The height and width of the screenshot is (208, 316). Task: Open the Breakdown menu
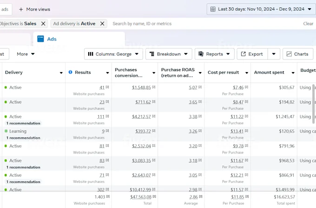click(169, 54)
